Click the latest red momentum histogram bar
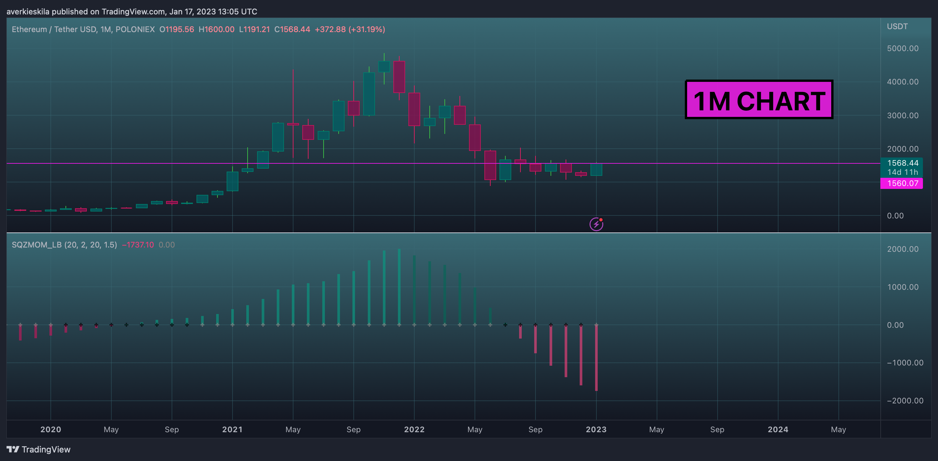 click(x=596, y=358)
